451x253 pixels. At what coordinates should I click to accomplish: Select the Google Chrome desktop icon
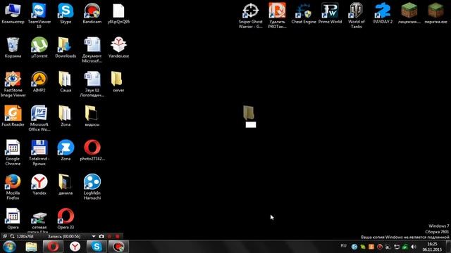coord(13,153)
